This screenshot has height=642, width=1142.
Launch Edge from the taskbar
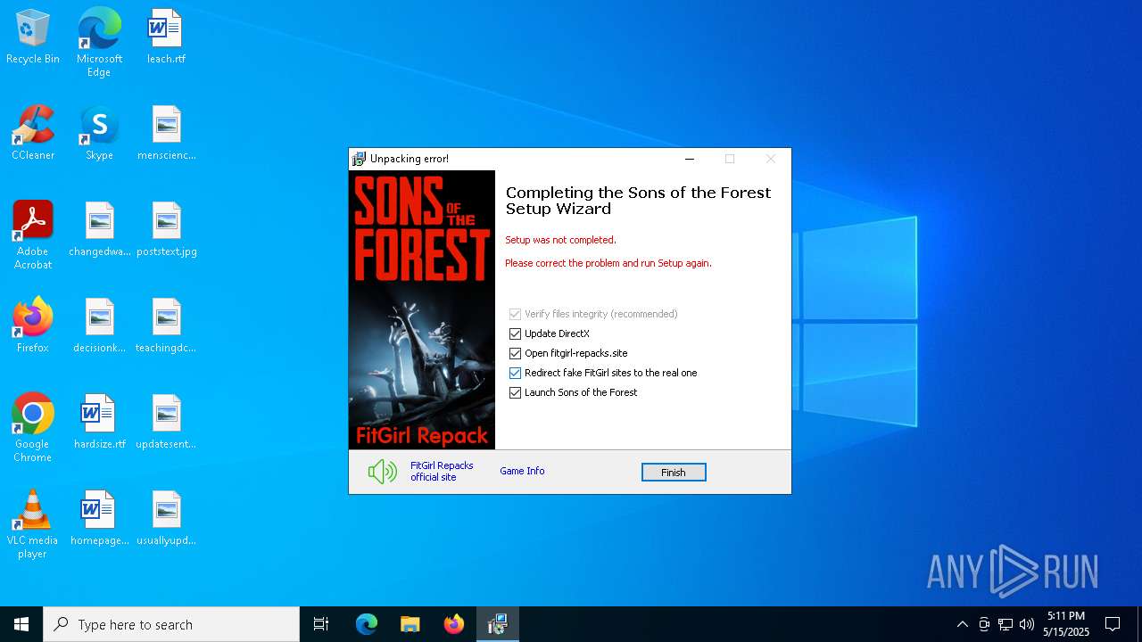(x=367, y=624)
